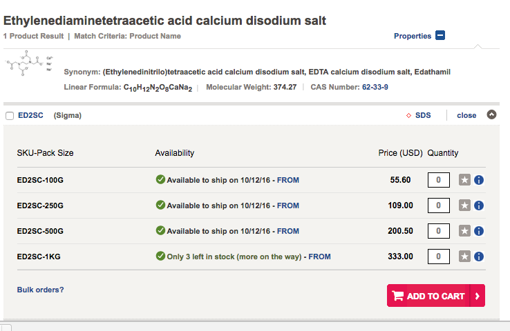Click favorite star icon for ED2SC-500G

point(465,231)
